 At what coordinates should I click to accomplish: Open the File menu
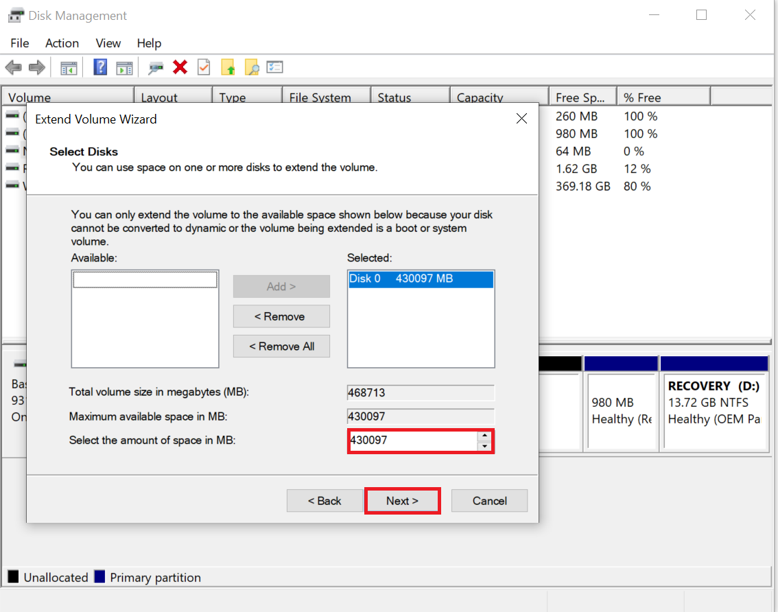coord(19,43)
